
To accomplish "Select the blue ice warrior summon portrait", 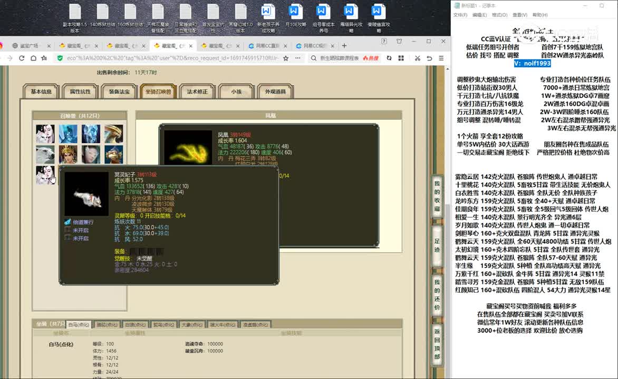I will click(x=68, y=134).
